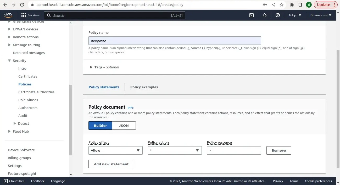
Task: Open Settings in sidebar
Action: [15, 166]
